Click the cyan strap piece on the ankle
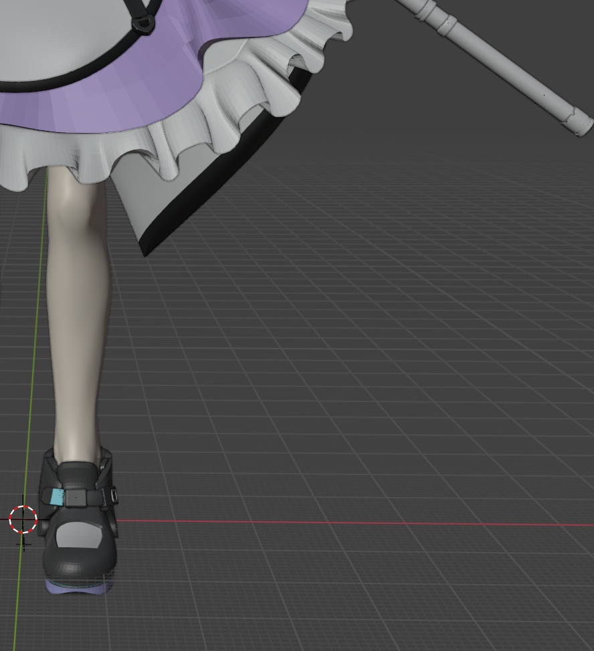 (x=57, y=497)
